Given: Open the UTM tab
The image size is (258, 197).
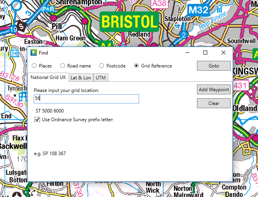Looking at the screenshot, I should tap(101, 78).
